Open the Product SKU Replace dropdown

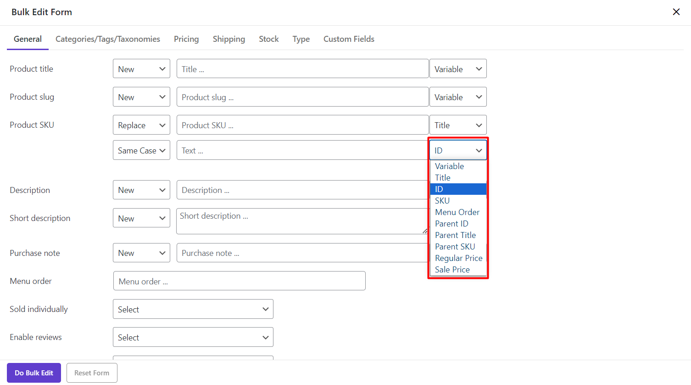141,125
